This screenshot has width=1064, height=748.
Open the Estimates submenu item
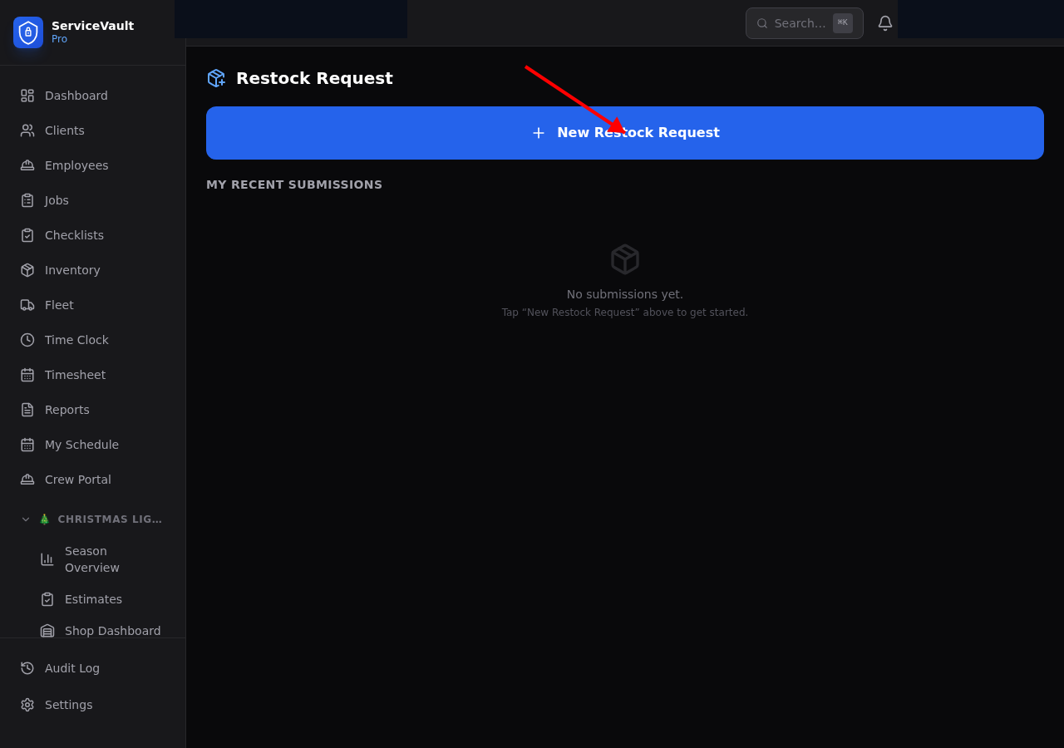tap(93, 598)
